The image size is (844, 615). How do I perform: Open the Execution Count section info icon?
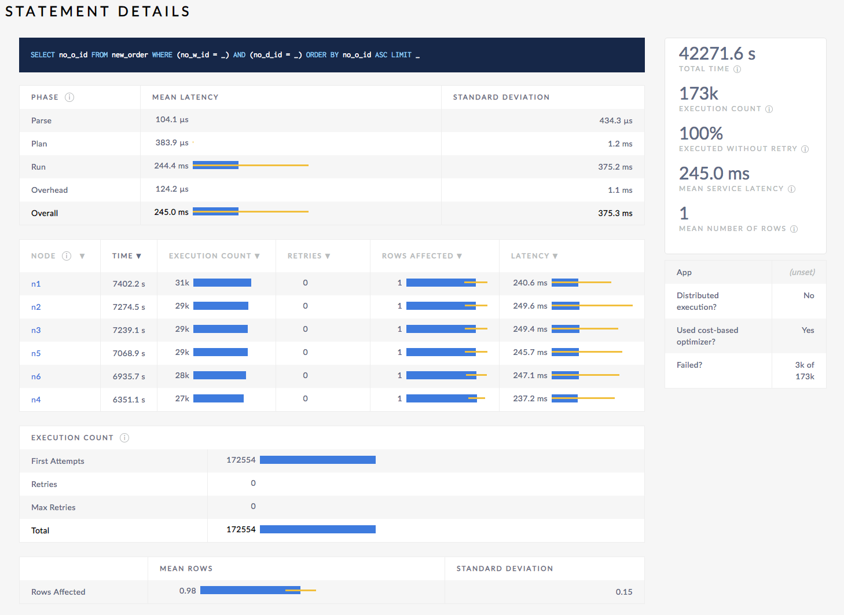(x=124, y=438)
